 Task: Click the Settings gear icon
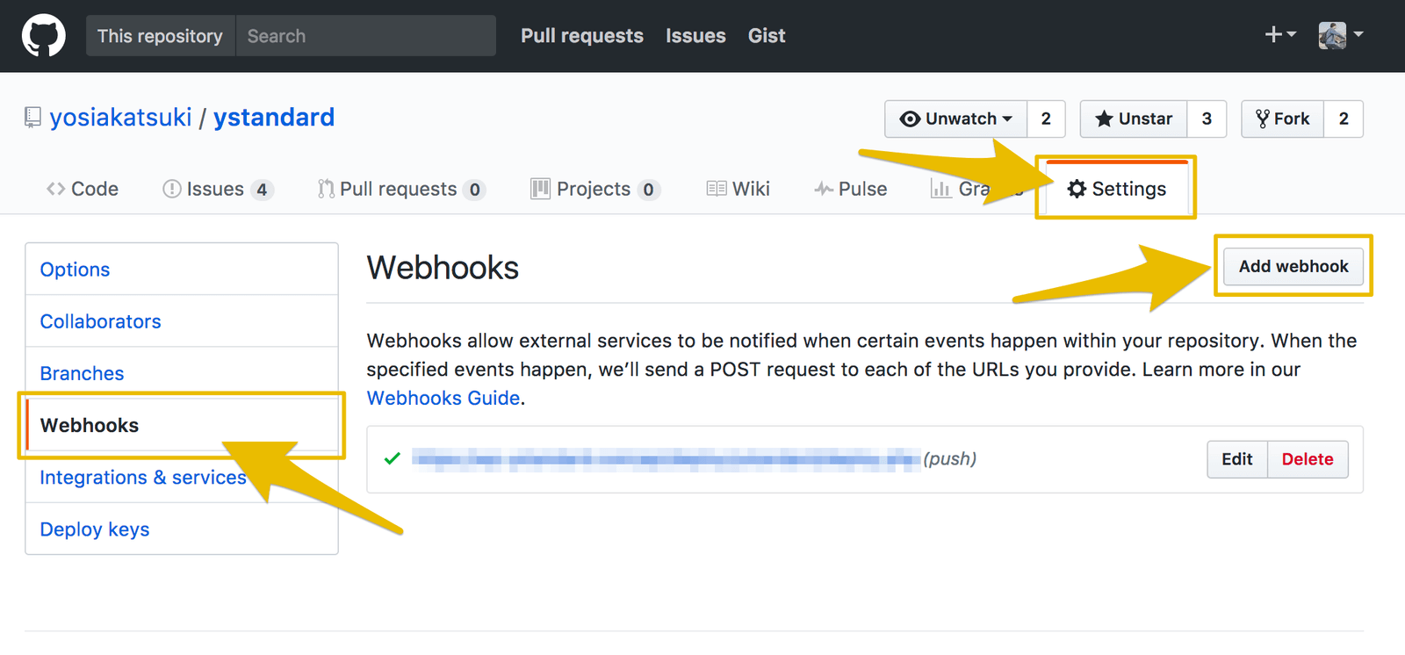click(1077, 189)
